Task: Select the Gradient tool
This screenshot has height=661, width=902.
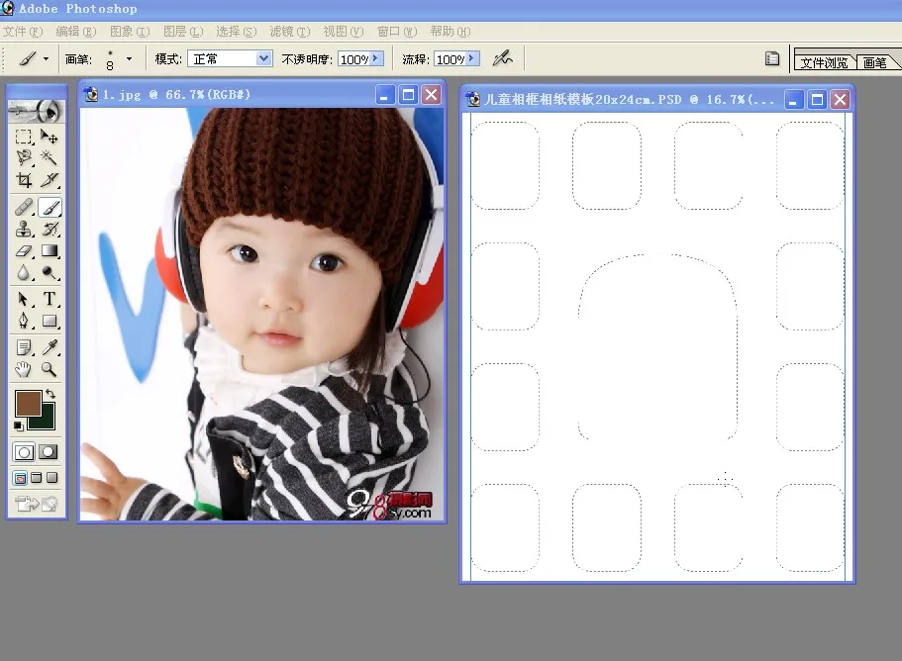Action: [x=50, y=251]
